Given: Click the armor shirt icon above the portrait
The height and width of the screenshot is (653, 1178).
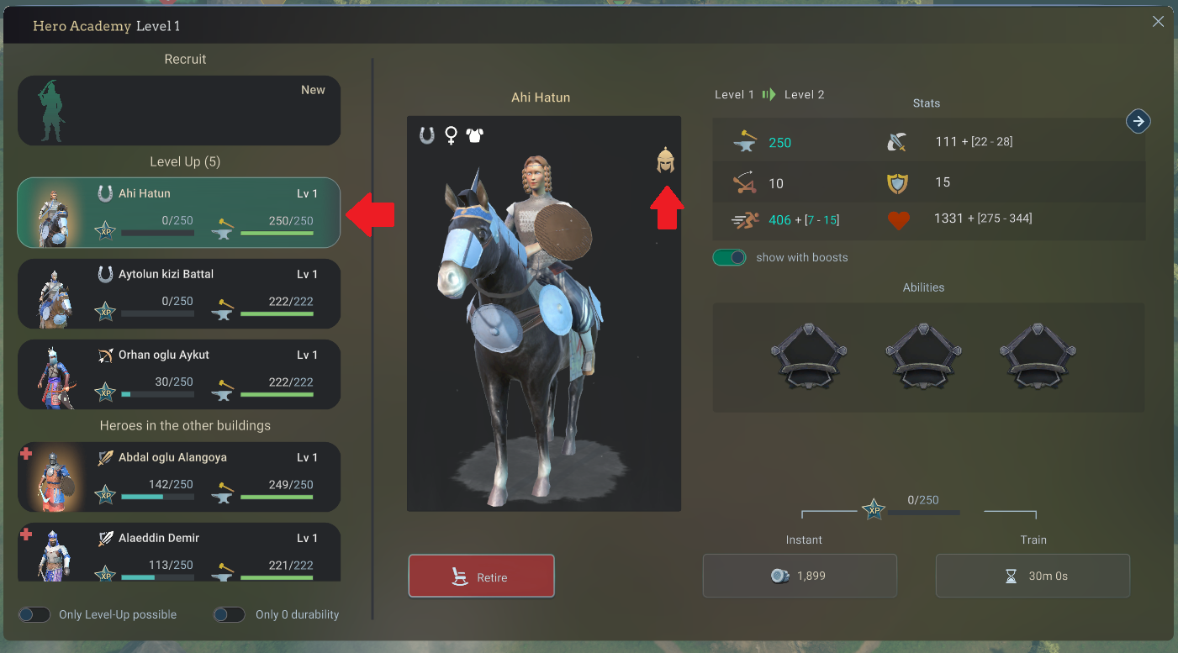Looking at the screenshot, I should [474, 135].
